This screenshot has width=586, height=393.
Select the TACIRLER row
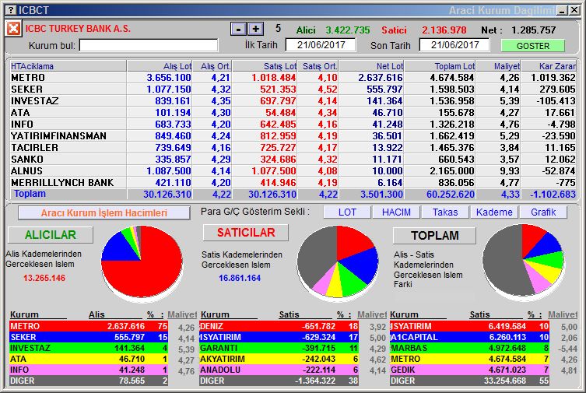(293, 148)
